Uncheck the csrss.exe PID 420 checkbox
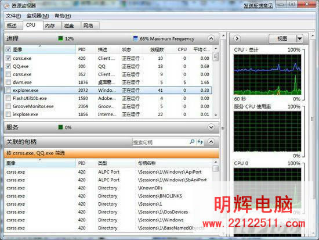319x240 pixels. [8, 58]
